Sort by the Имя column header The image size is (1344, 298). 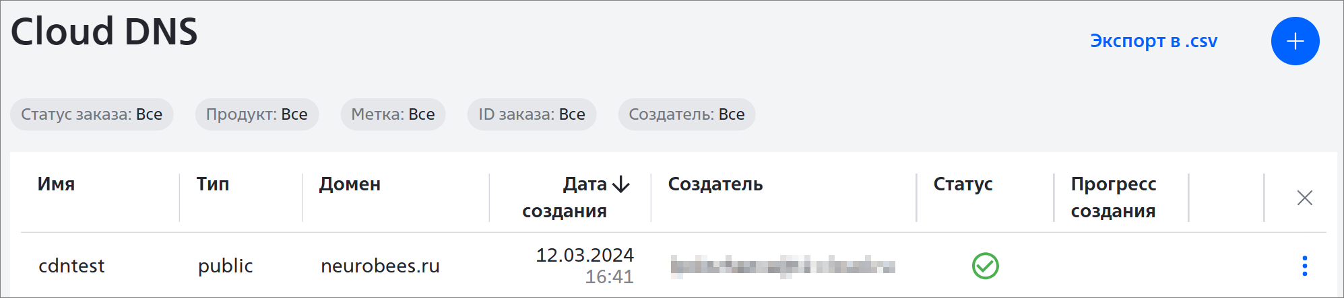click(56, 184)
